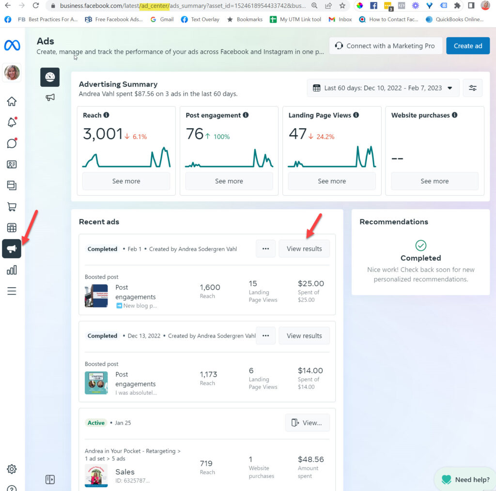Open the Insights bar chart icon

[x=12, y=270]
